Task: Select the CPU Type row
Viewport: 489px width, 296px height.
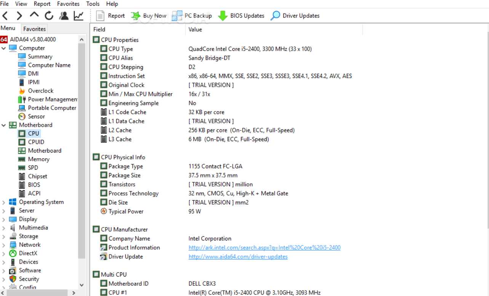Action: tap(206, 49)
